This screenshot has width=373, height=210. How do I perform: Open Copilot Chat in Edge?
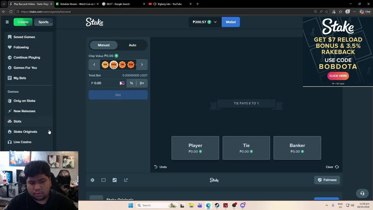[365, 12]
